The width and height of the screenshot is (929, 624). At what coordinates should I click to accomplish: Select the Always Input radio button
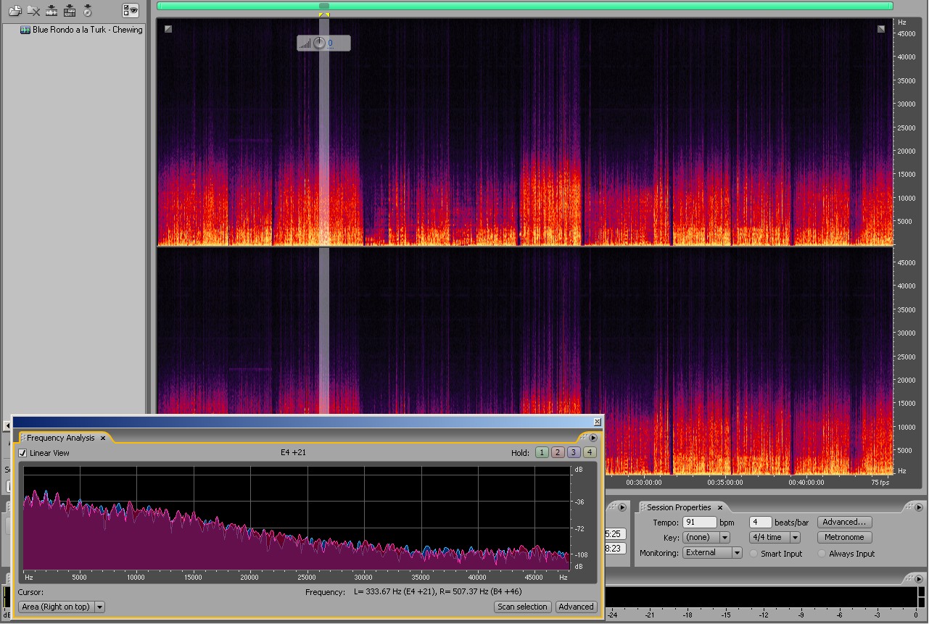coord(822,554)
